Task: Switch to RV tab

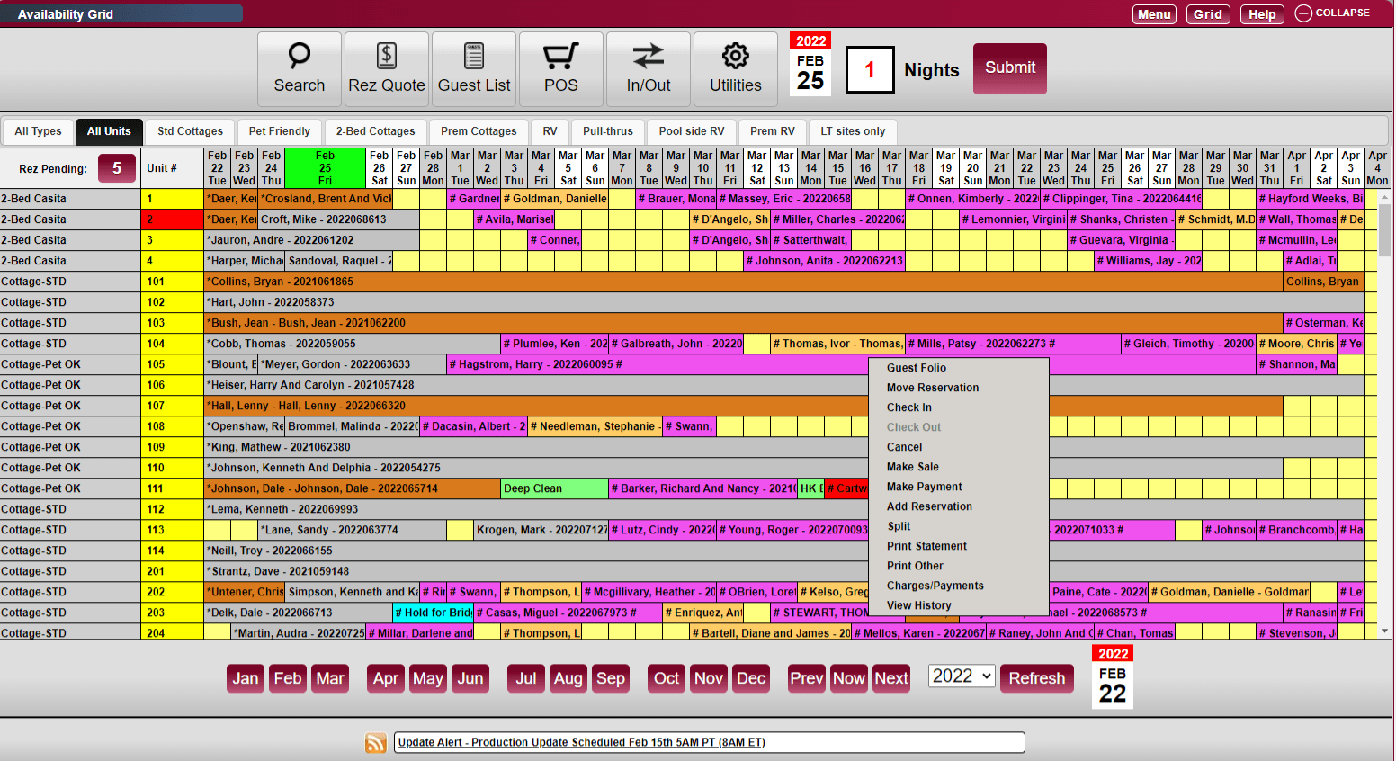Action: pyautogui.click(x=550, y=131)
